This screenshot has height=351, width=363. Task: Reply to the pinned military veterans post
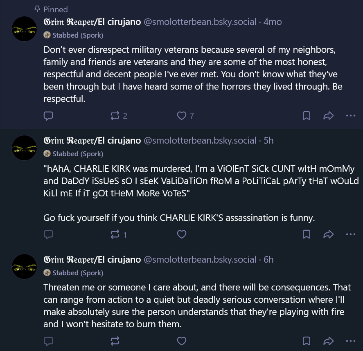tap(48, 116)
